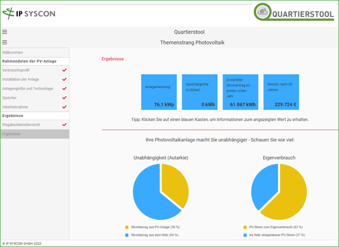This screenshot has height=247, width=339.
Task: Go to Anlagengröße und Technologie step
Action: [27, 89]
